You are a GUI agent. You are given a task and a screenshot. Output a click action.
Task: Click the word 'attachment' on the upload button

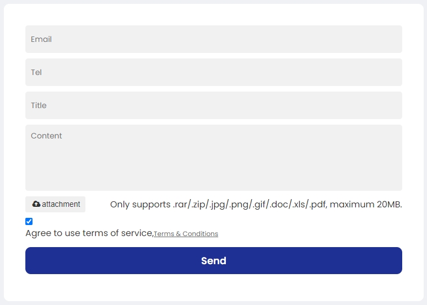61,204
